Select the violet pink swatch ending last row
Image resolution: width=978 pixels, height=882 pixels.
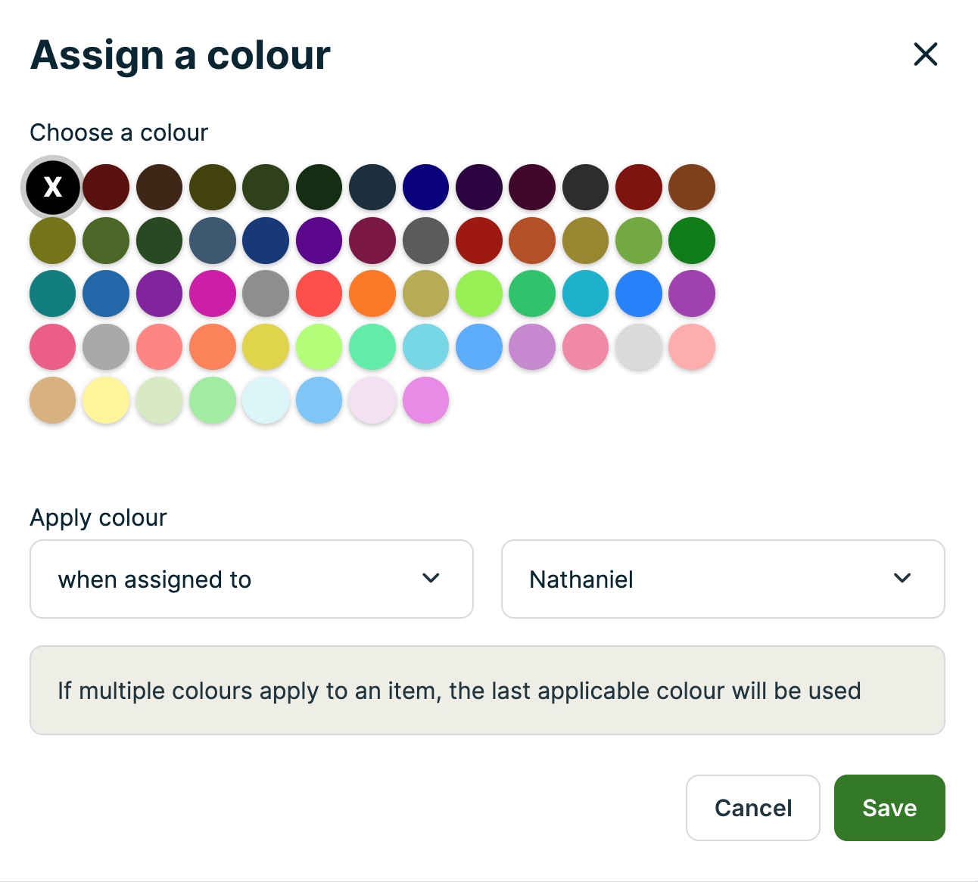pyautogui.click(x=426, y=400)
